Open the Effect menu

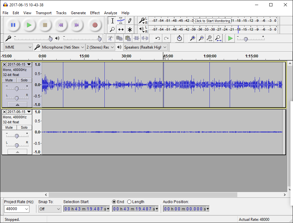(95, 13)
